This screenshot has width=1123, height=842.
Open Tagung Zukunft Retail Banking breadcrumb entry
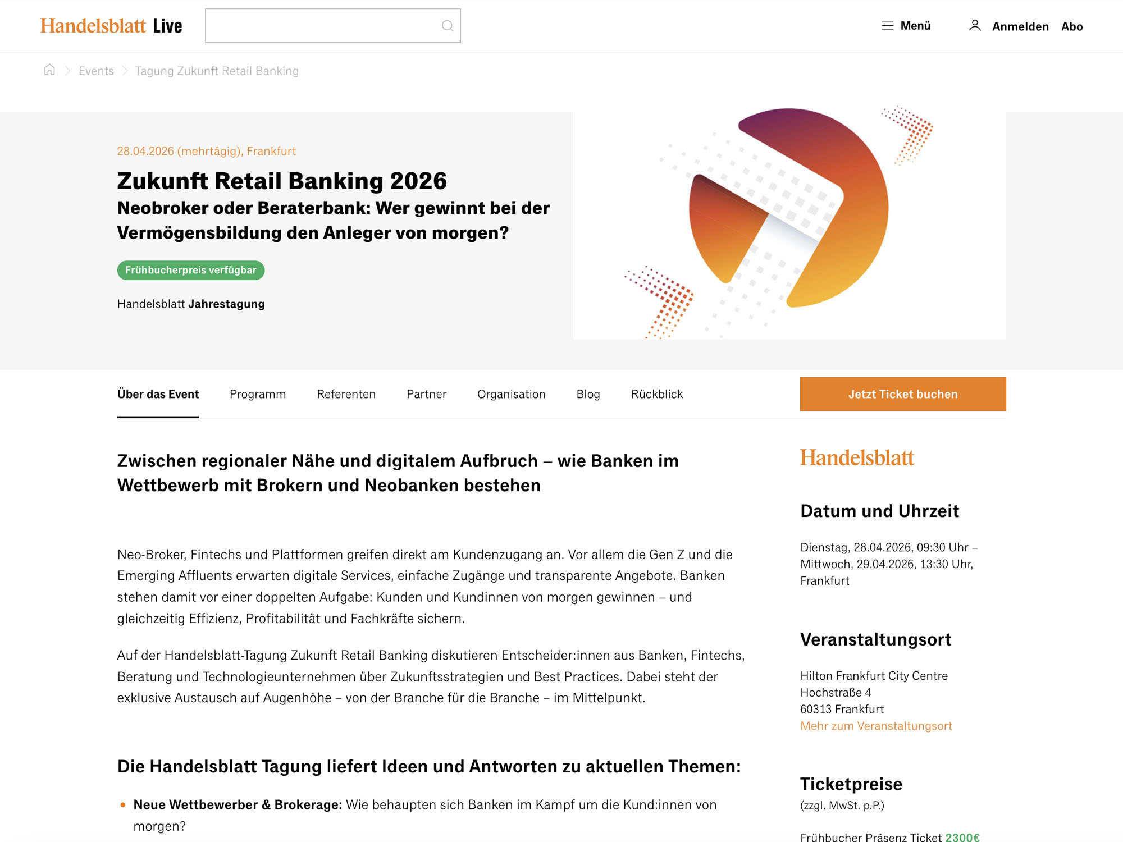pos(217,70)
